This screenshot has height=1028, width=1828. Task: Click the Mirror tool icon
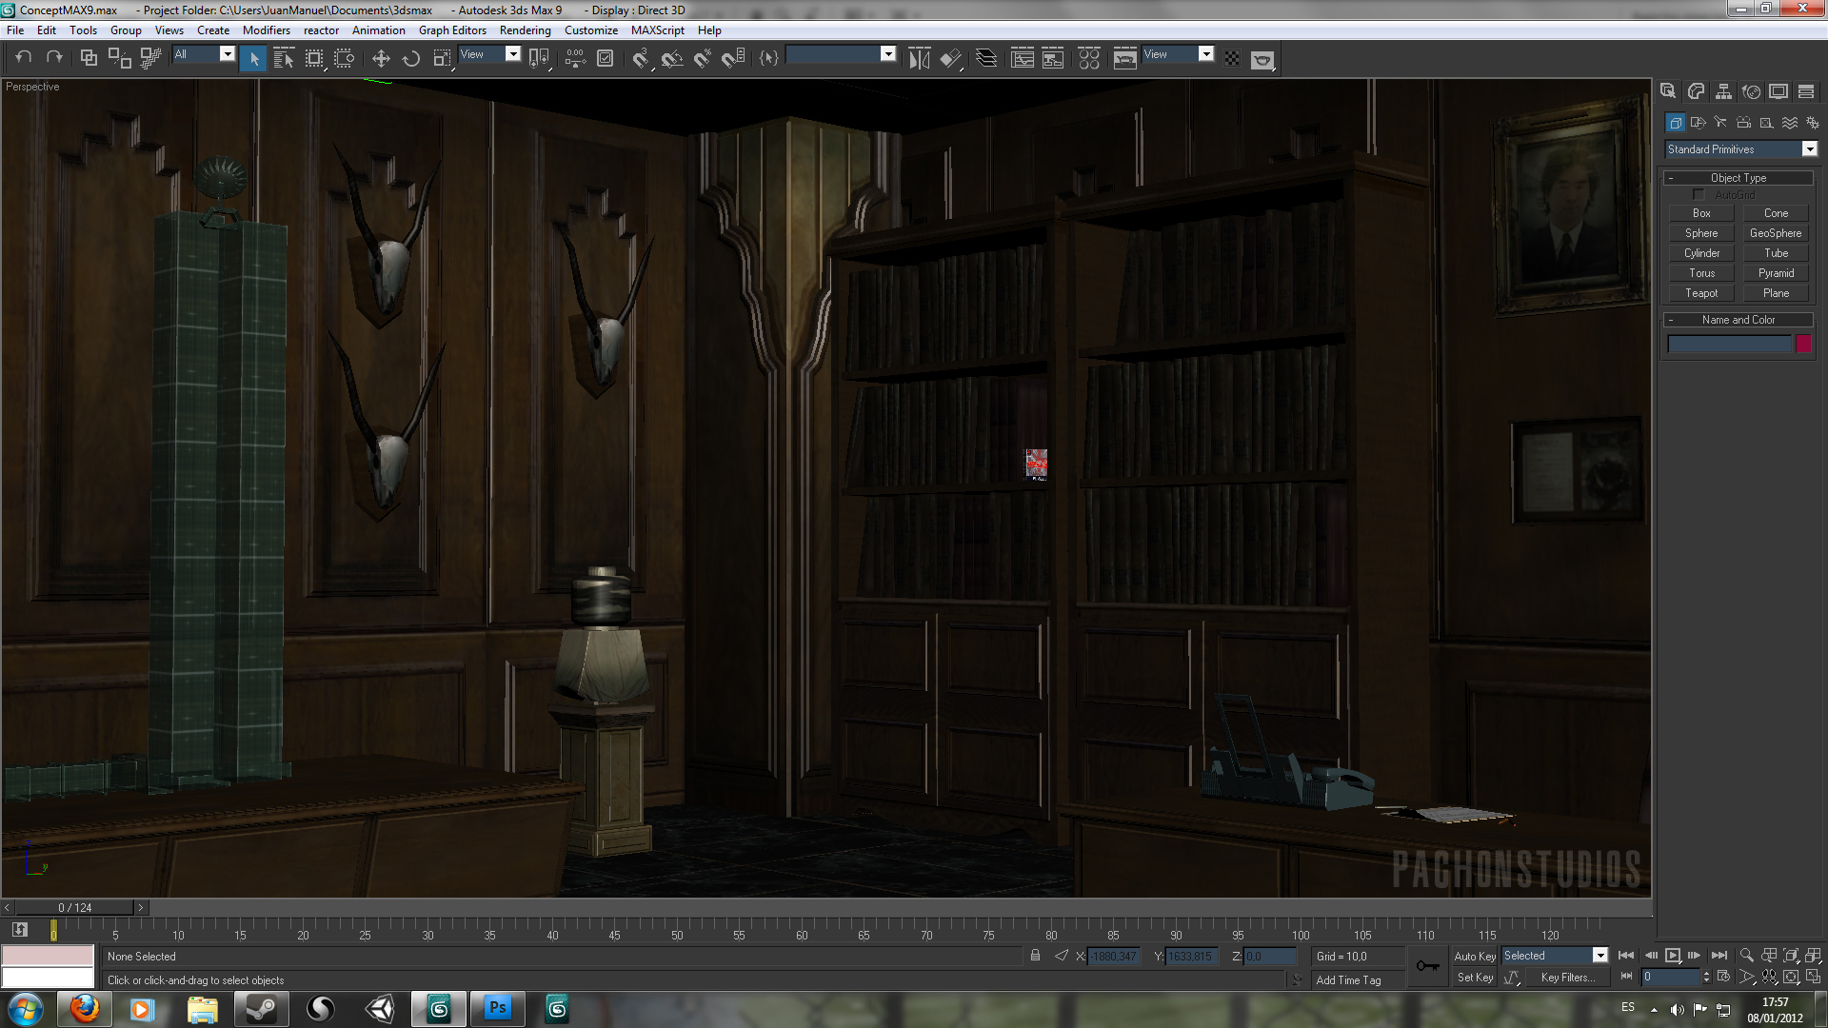[919, 59]
